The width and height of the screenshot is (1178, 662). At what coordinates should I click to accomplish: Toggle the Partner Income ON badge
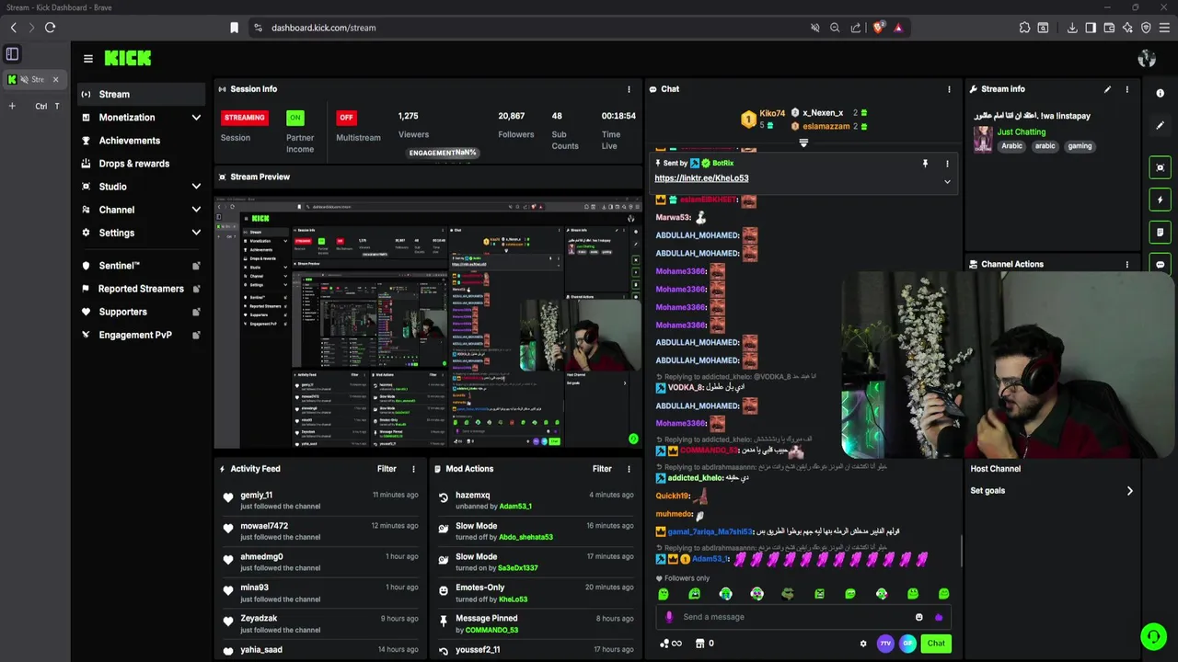294,118
